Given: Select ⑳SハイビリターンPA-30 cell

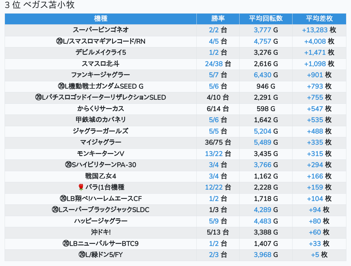Looking at the screenshot, I should pyautogui.click(x=100, y=165).
